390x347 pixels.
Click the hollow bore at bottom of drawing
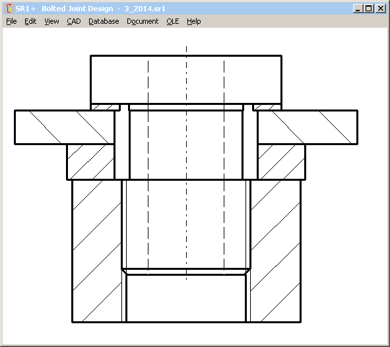pyautogui.click(x=186, y=298)
